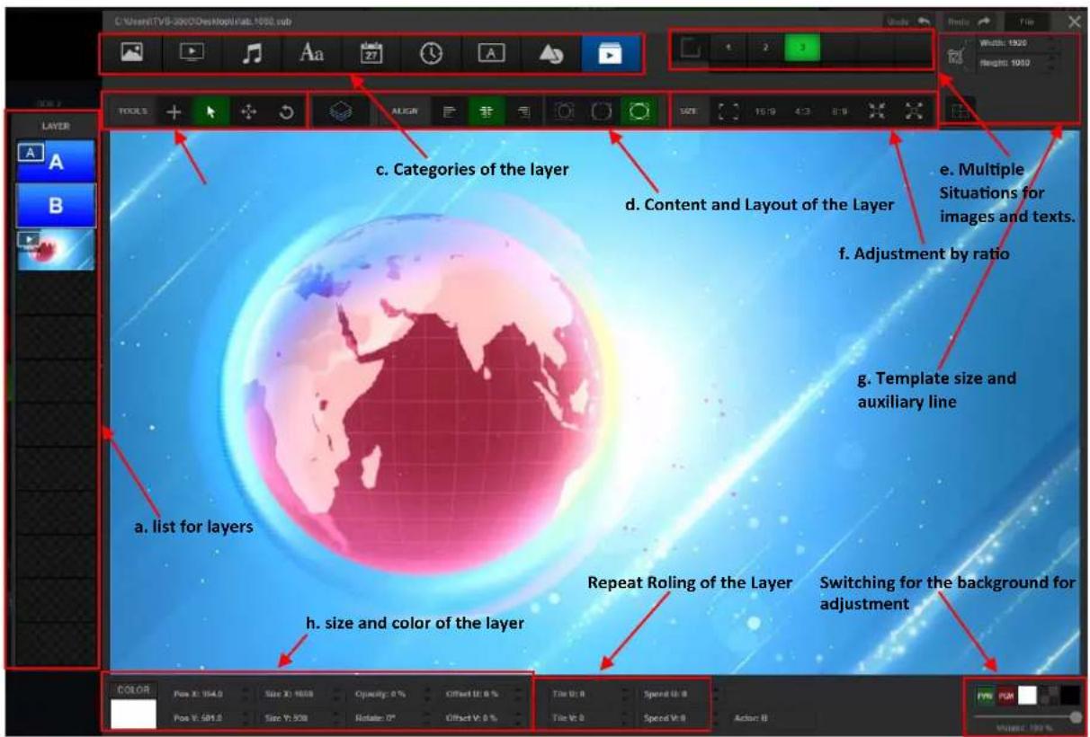The height and width of the screenshot is (737, 1090).
Task: Select layer A in the layer list
Action: click(56, 161)
